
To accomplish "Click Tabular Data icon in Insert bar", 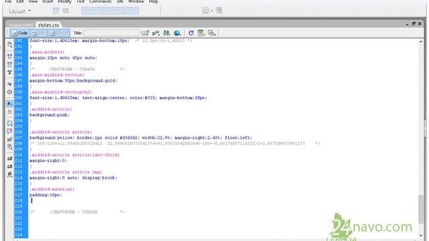I will point(219,11).
